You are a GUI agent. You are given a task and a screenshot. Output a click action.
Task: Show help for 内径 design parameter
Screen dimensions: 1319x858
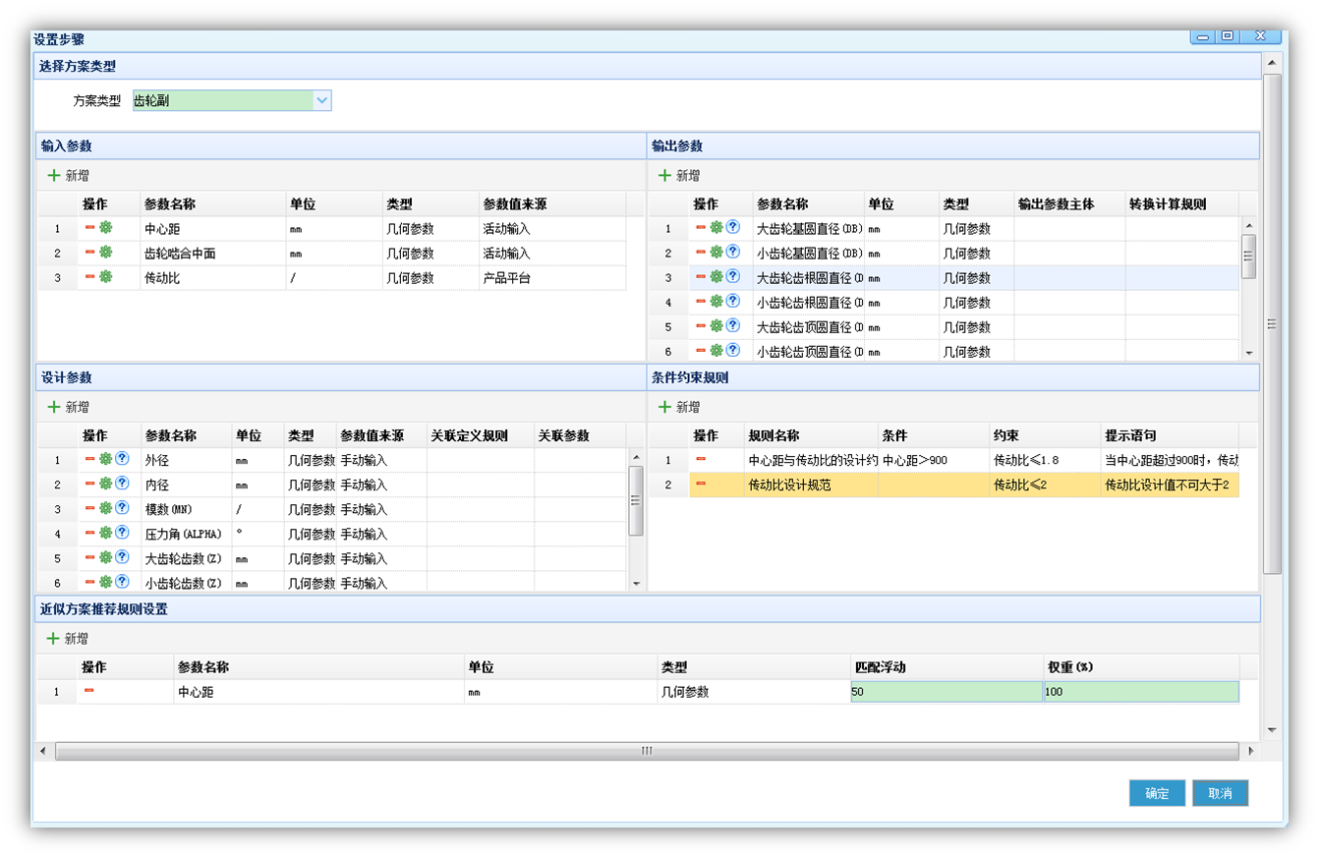point(122,484)
